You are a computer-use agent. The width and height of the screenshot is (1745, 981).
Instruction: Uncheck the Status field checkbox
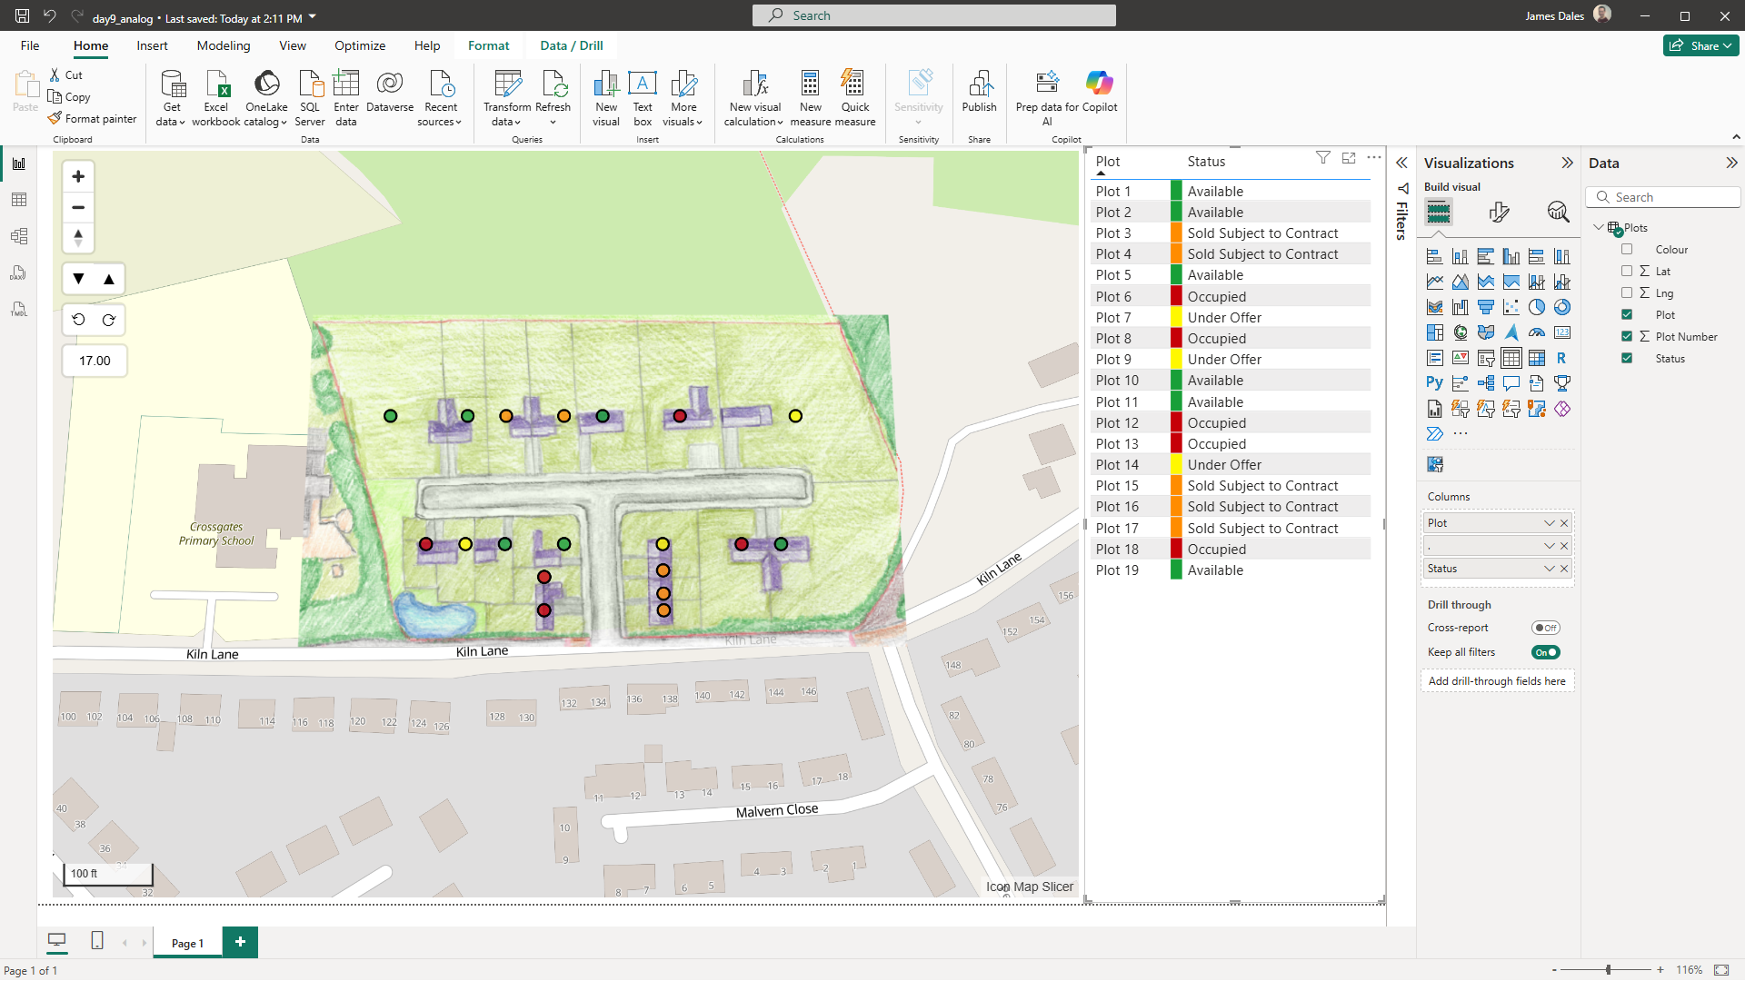(x=1627, y=359)
